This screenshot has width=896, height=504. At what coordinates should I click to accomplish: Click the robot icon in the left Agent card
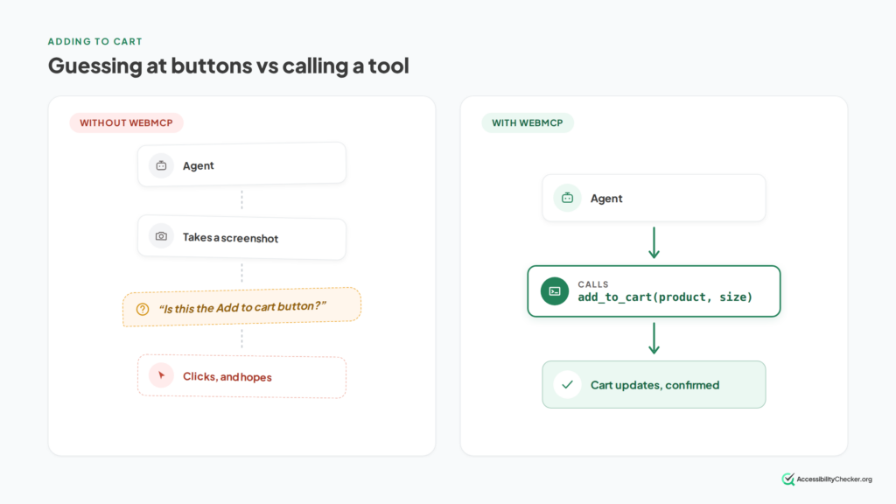pos(161,165)
